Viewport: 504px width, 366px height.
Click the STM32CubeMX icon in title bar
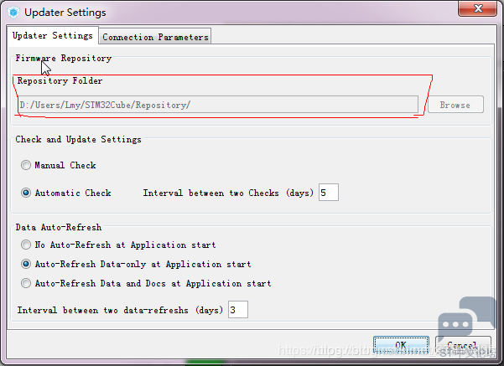(13, 13)
